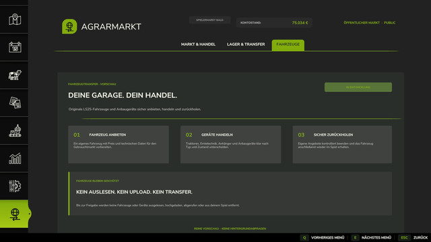The image size is (431, 242).
Task: Select the Fahrzeuge tab
Action: click(288, 45)
